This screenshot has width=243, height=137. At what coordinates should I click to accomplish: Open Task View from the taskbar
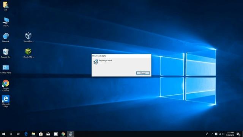pos(18,134)
